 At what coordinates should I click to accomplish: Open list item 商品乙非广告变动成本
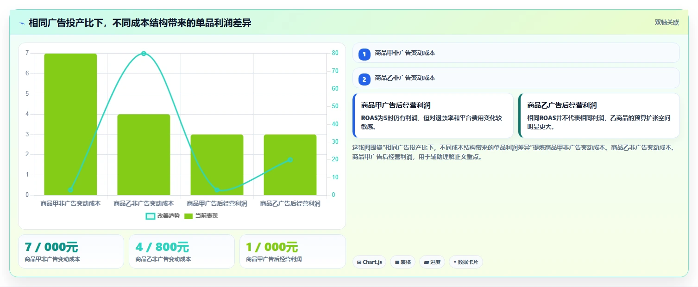pos(516,78)
